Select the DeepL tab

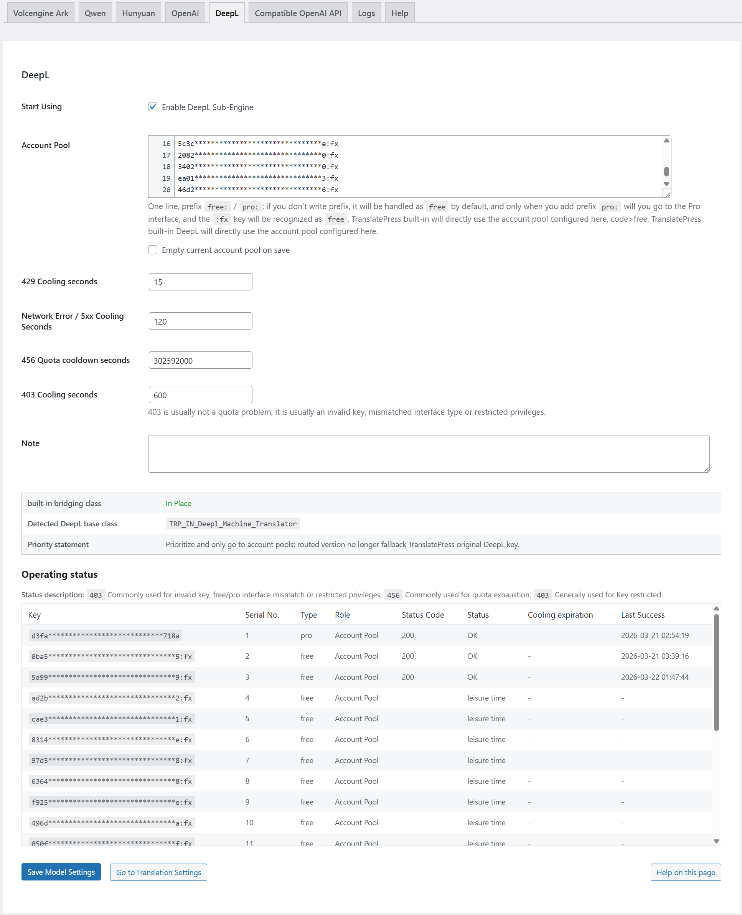227,13
